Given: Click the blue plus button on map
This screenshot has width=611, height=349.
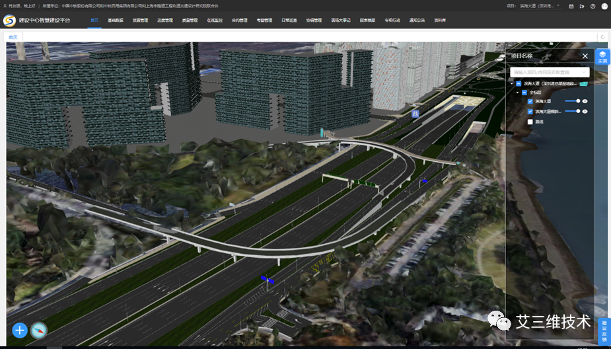Looking at the screenshot, I should [19, 330].
